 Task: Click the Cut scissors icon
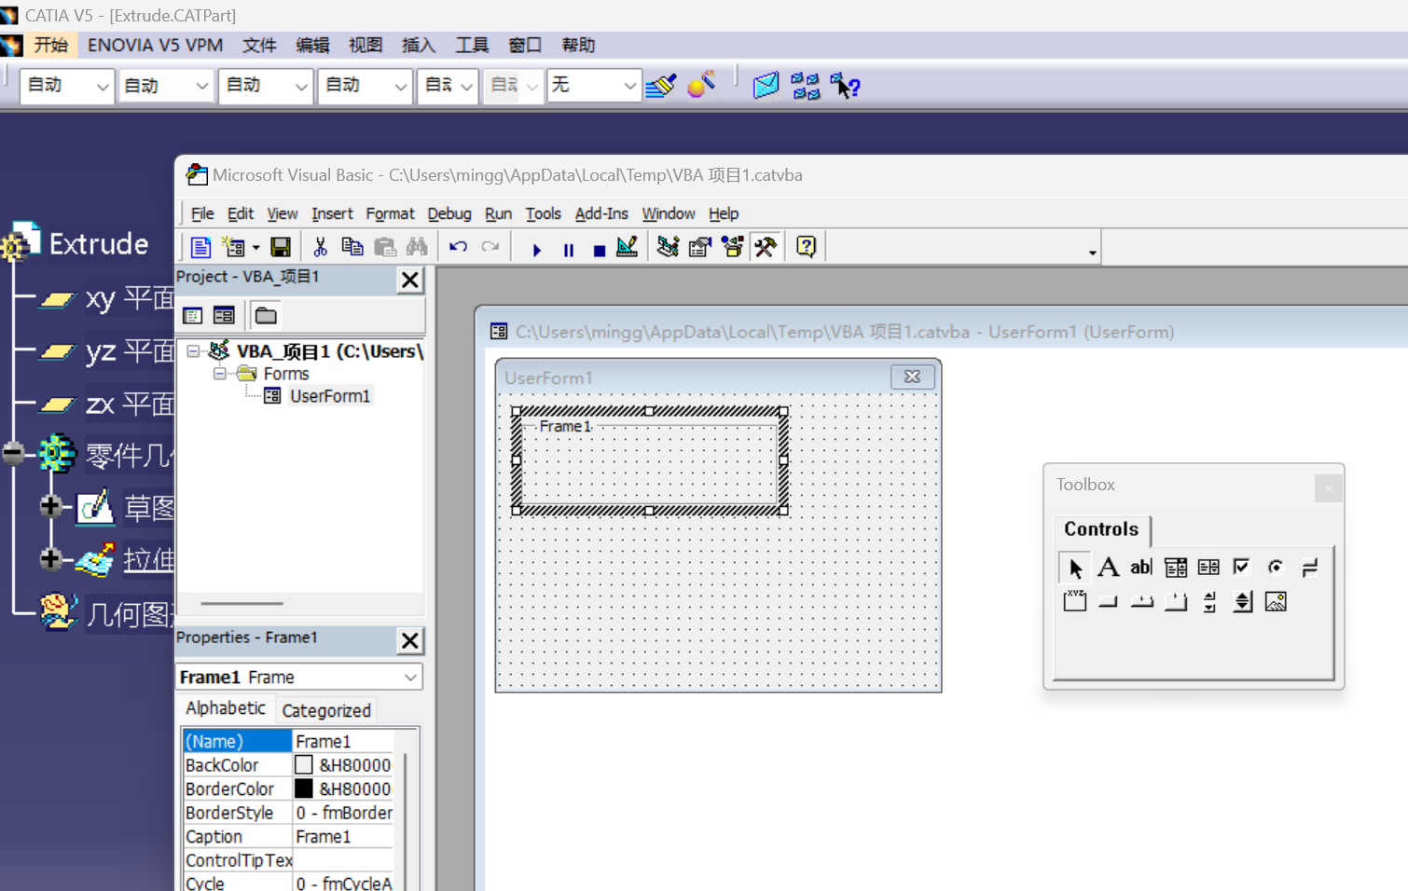click(321, 247)
